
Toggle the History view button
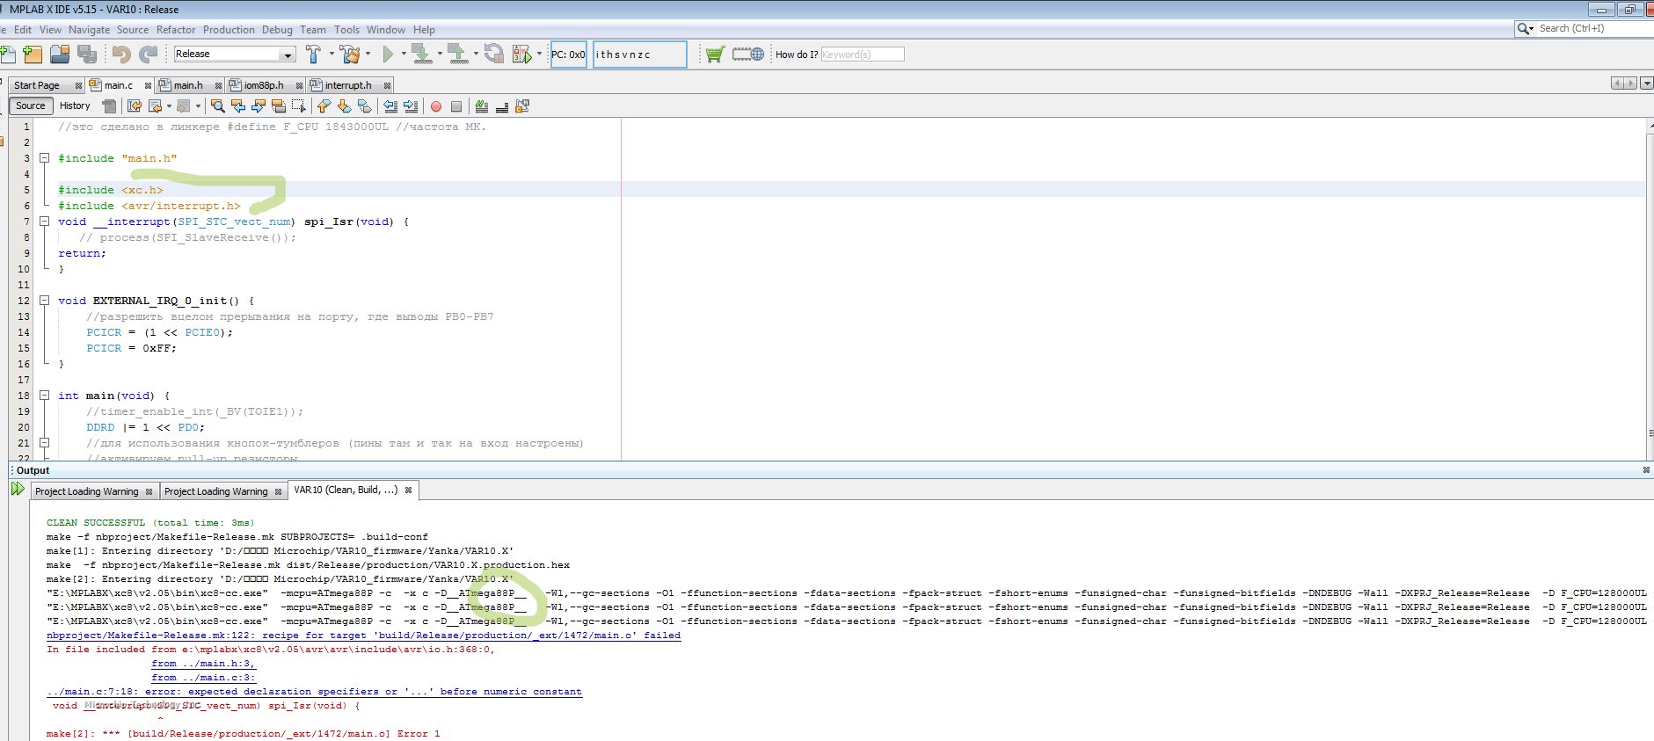pos(75,105)
